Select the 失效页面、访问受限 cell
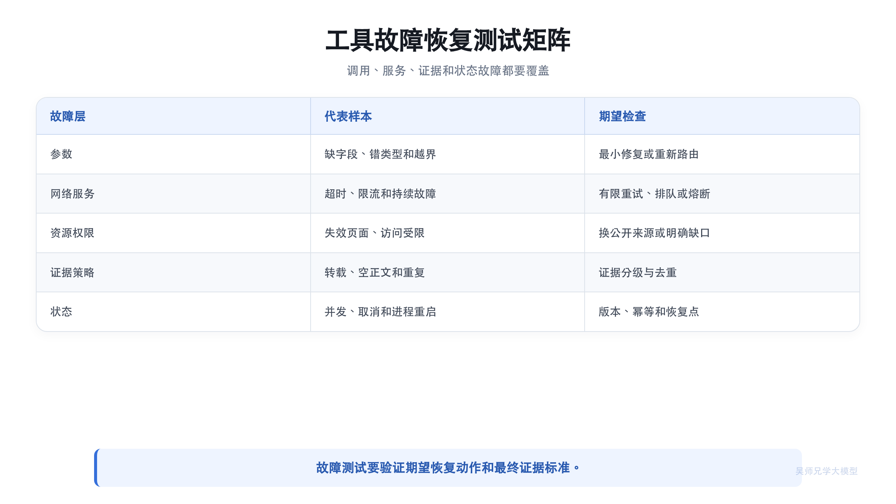The width and height of the screenshot is (896, 504). 448,233
